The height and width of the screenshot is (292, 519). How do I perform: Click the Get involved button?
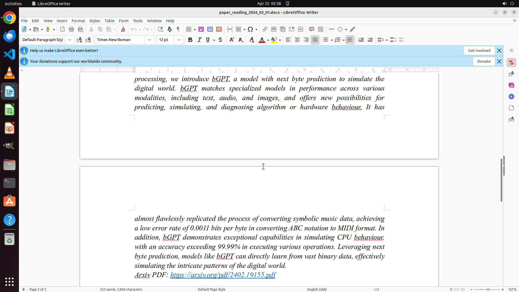point(479,51)
